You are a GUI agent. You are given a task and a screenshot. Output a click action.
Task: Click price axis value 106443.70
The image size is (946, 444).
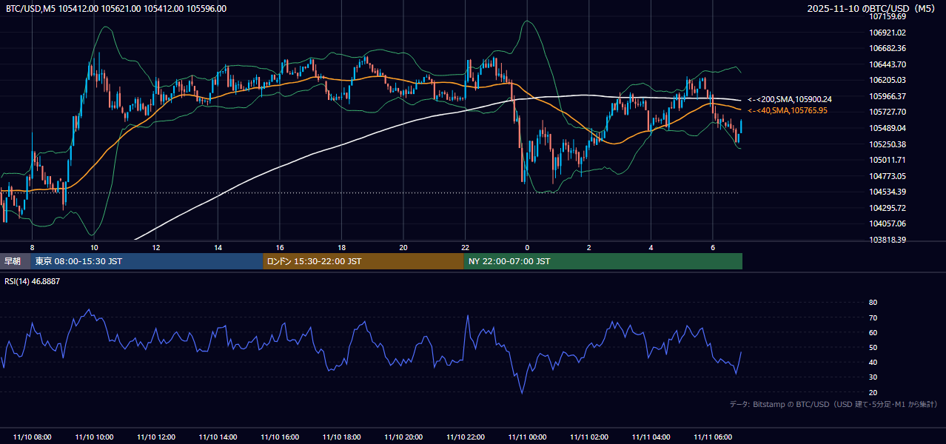point(888,64)
